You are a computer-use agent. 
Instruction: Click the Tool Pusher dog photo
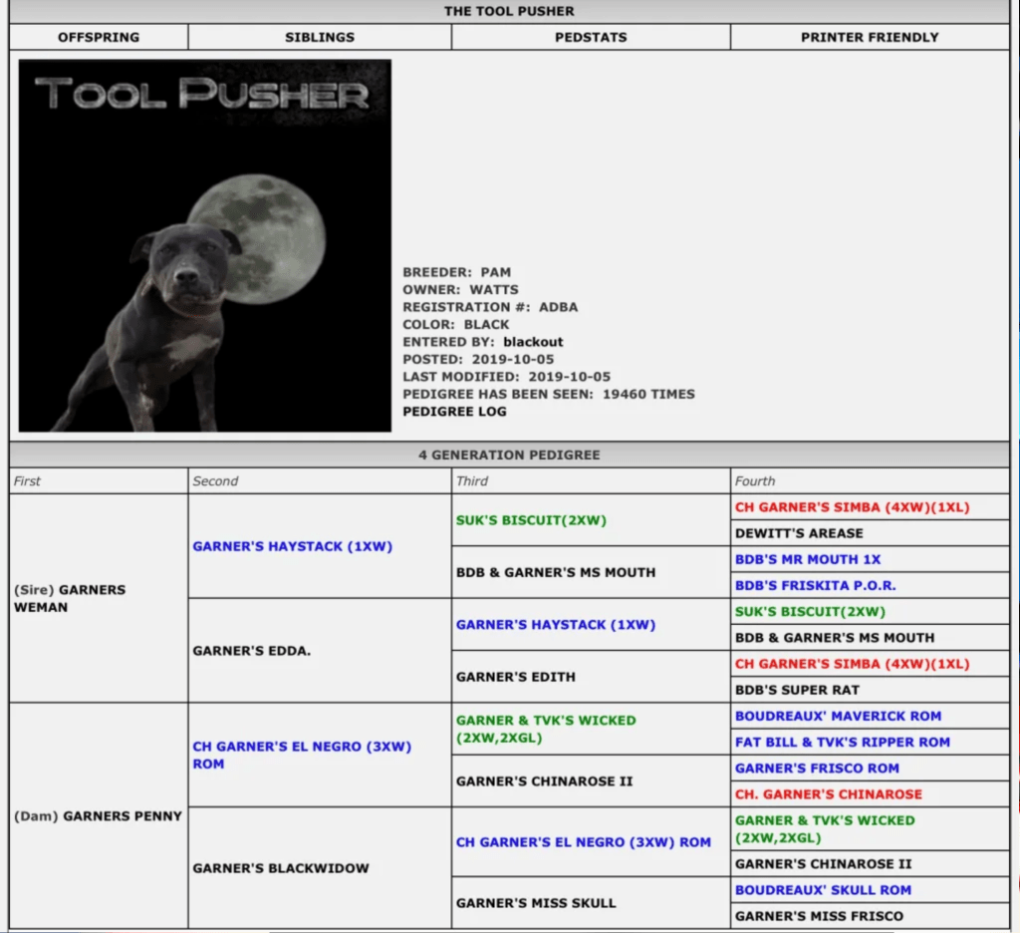[x=205, y=245]
